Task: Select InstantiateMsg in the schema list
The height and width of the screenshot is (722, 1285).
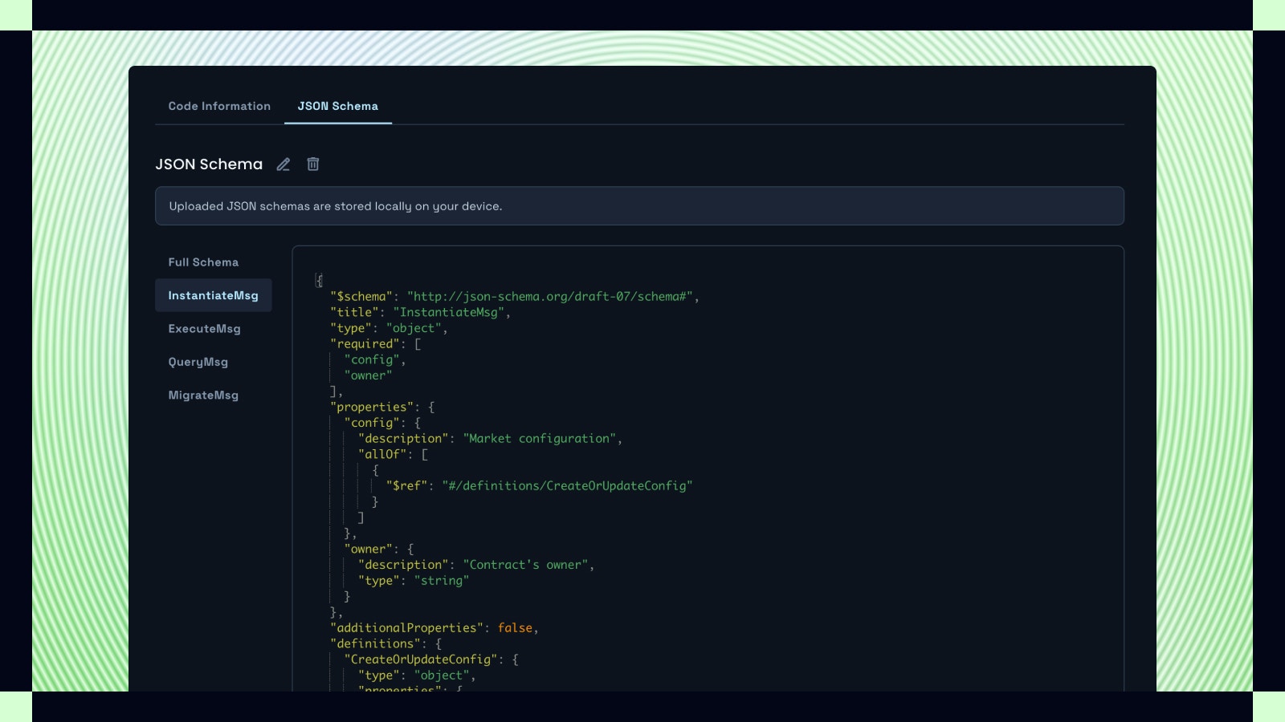Action: tap(214, 295)
